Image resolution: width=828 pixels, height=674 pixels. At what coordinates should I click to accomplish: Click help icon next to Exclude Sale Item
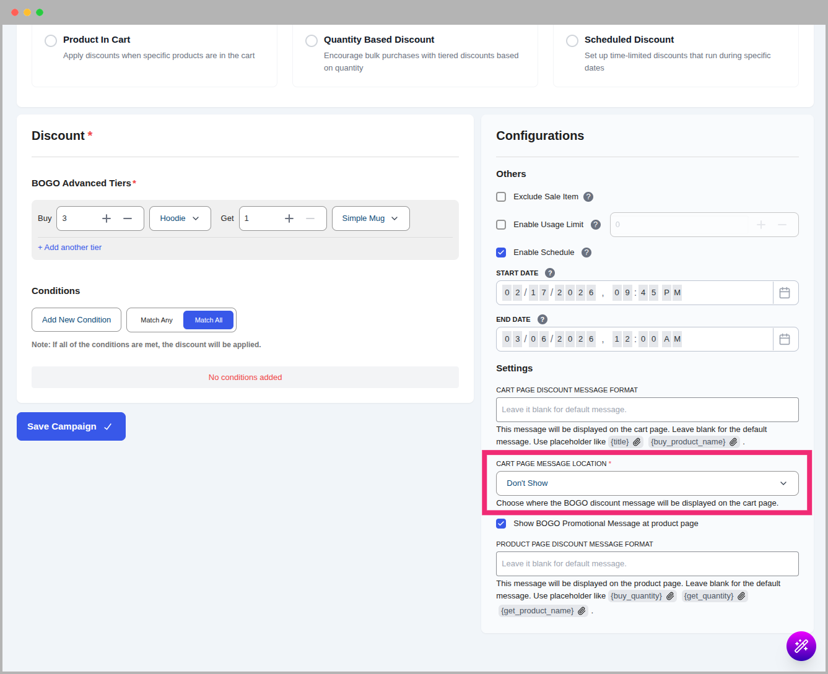[588, 197]
